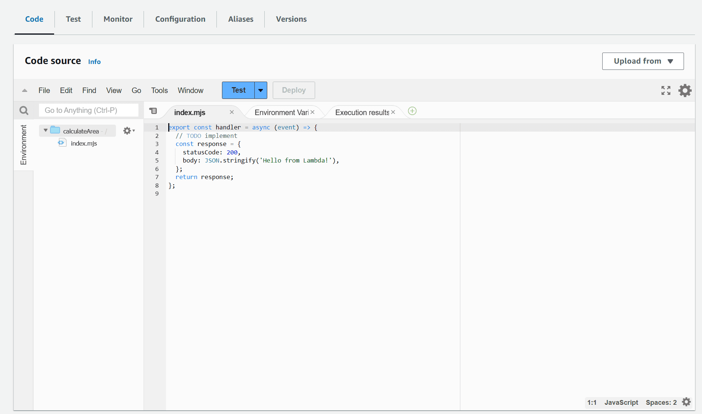Open the View menu

114,90
